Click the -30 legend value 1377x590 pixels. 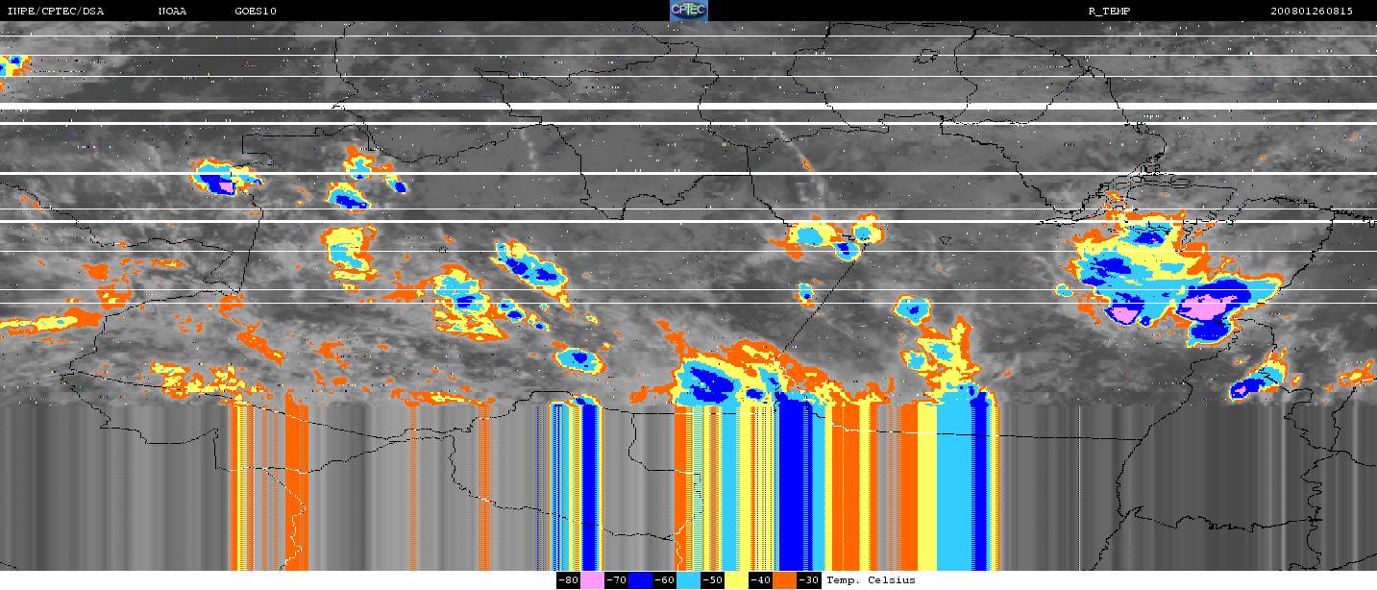pyautogui.click(x=808, y=580)
